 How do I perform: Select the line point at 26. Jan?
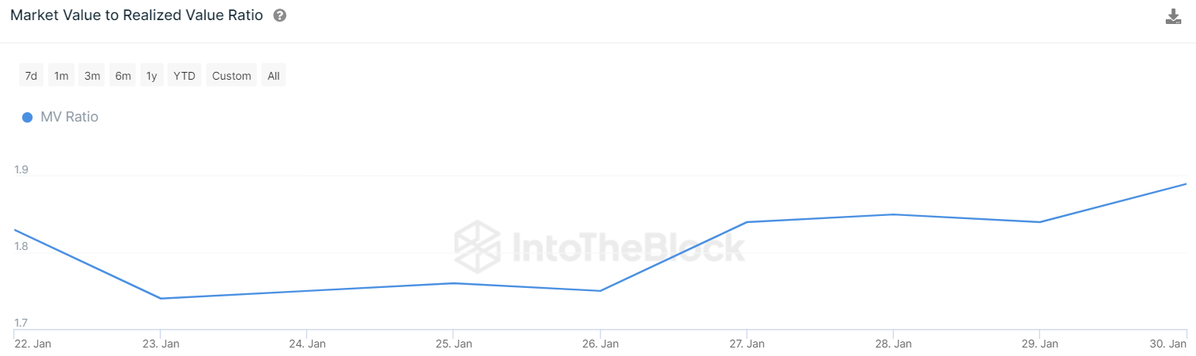600,291
